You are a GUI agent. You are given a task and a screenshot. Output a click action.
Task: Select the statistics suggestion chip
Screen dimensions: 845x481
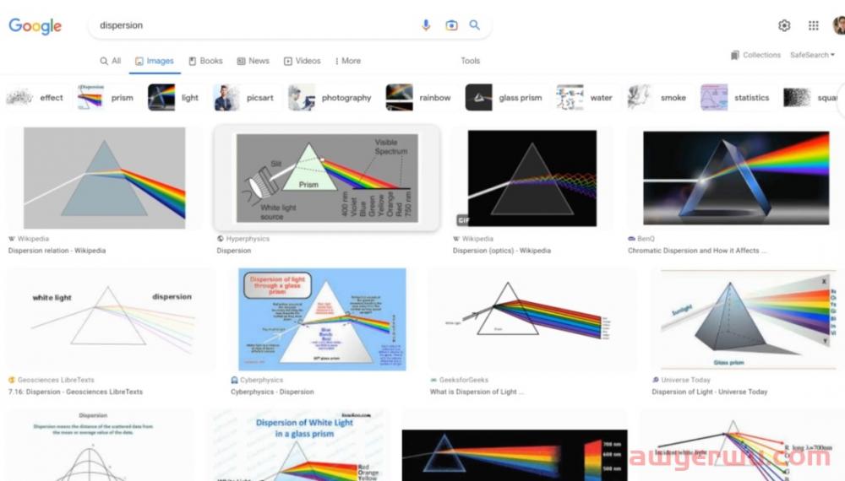(736, 97)
